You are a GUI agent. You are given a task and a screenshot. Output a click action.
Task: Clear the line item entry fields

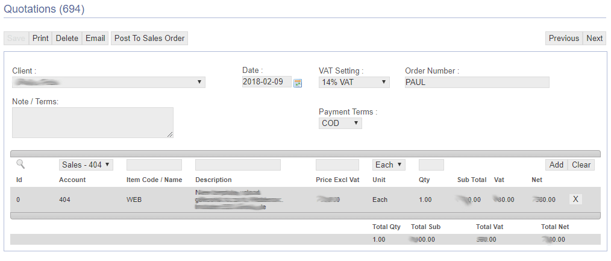[x=581, y=165]
